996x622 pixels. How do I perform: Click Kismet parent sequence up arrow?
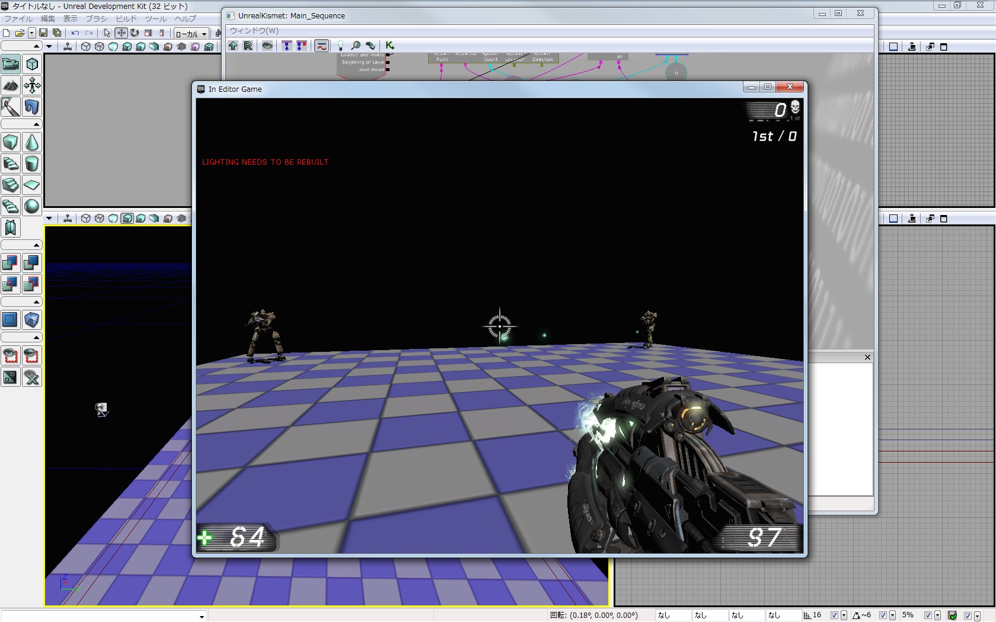pos(233,46)
